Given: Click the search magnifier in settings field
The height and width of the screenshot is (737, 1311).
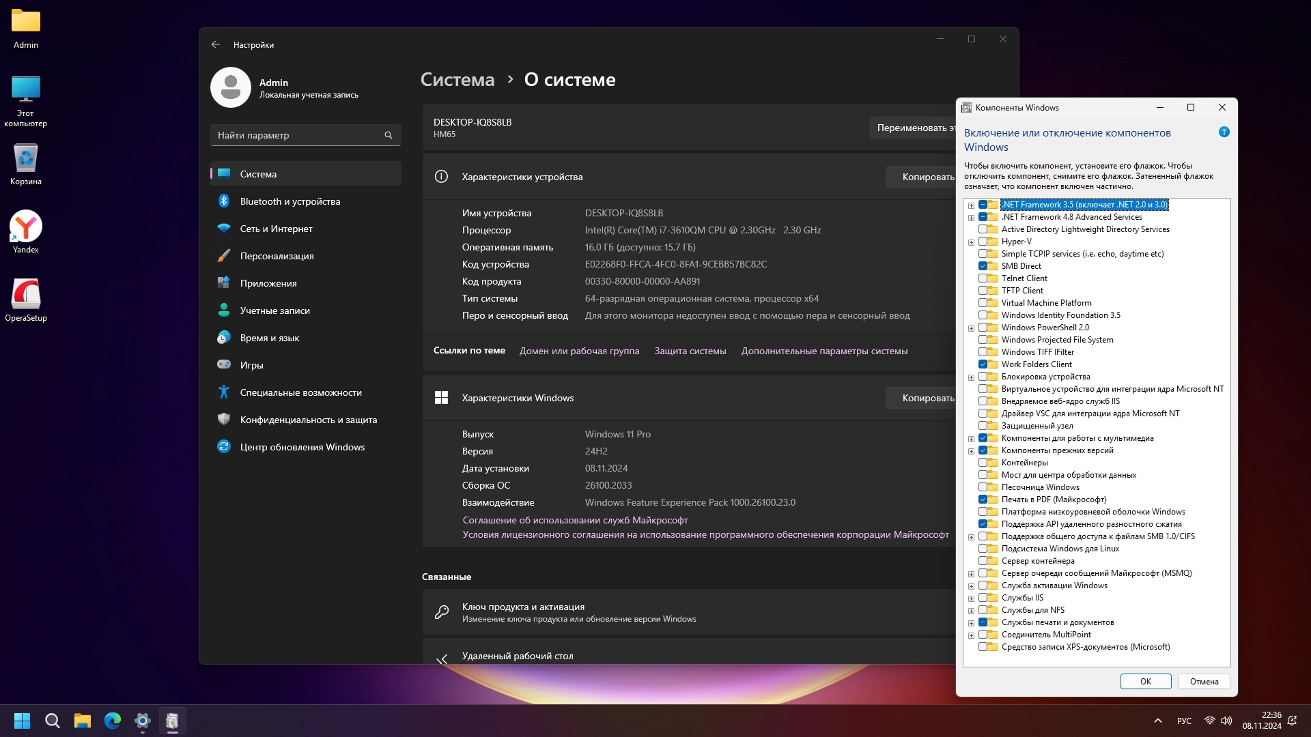Looking at the screenshot, I should coord(389,135).
